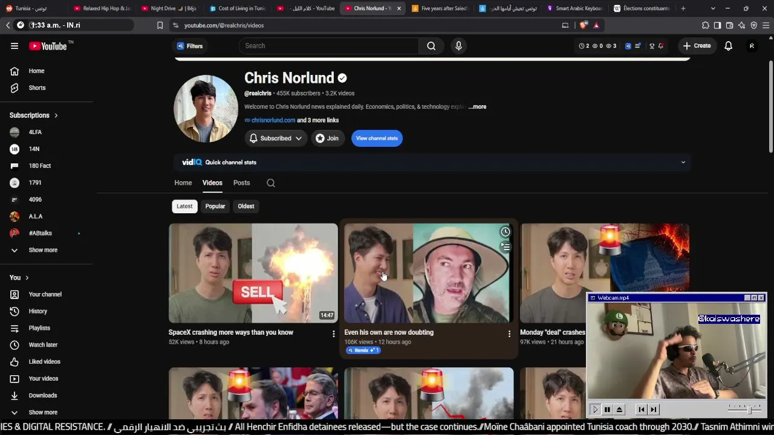The width and height of the screenshot is (774, 435).
Task: Click the Join membership button
Action: click(x=327, y=138)
